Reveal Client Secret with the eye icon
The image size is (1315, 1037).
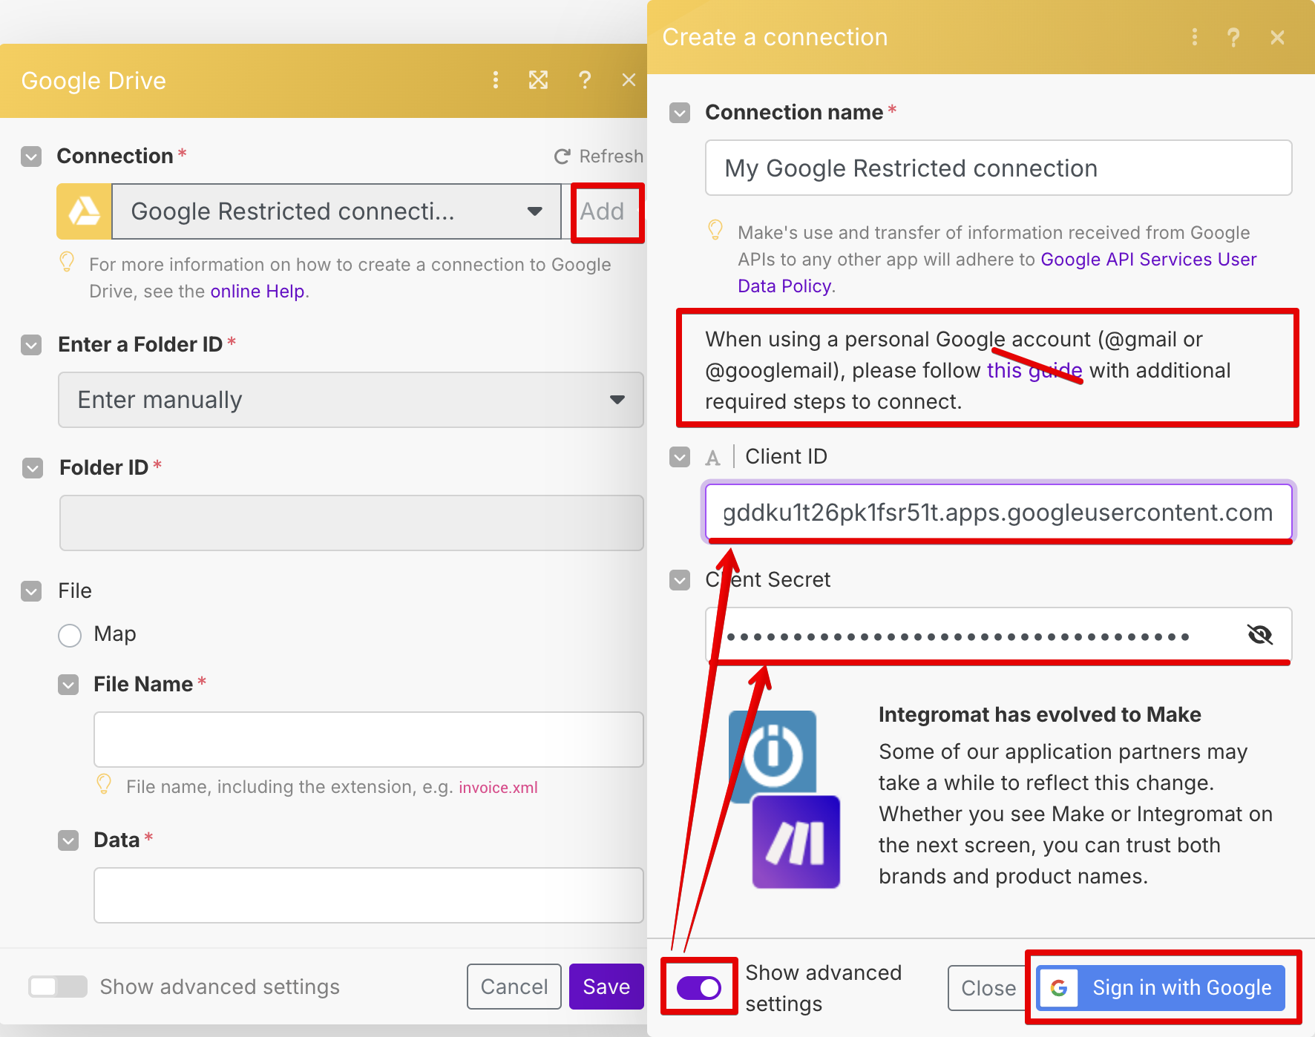coord(1259,635)
